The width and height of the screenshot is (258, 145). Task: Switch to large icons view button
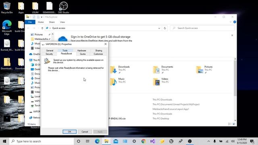pos(234,124)
